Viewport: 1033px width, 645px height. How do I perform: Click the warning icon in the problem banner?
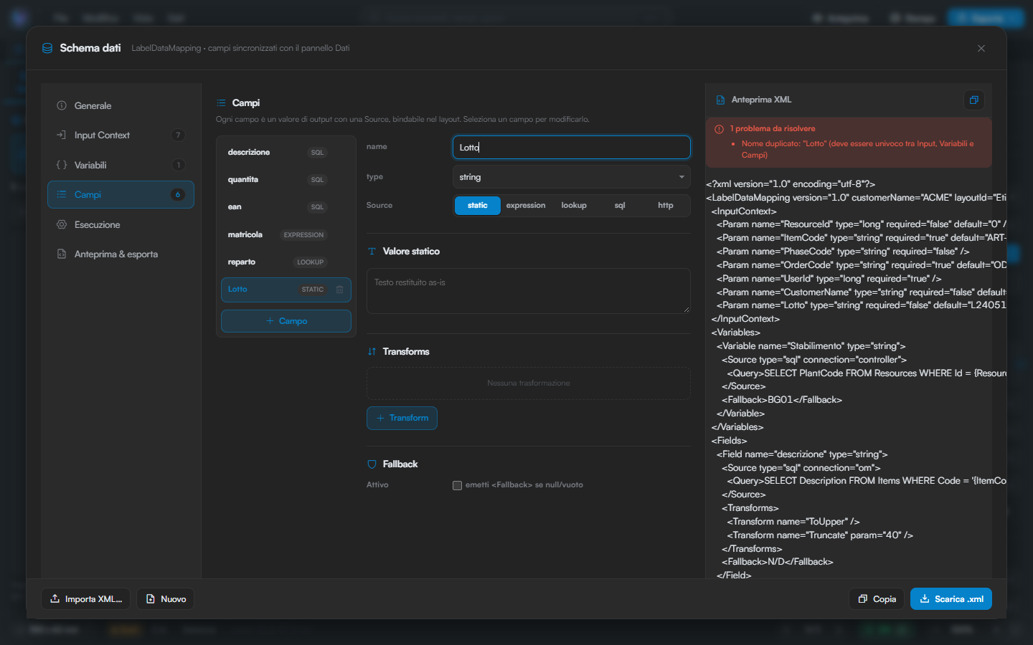click(x=719, y=129)
